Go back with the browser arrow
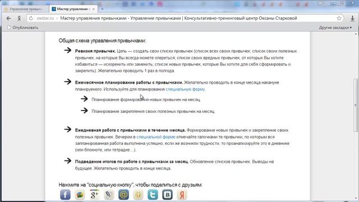Viewport: 359px width, 202px height. pos(8,19)
